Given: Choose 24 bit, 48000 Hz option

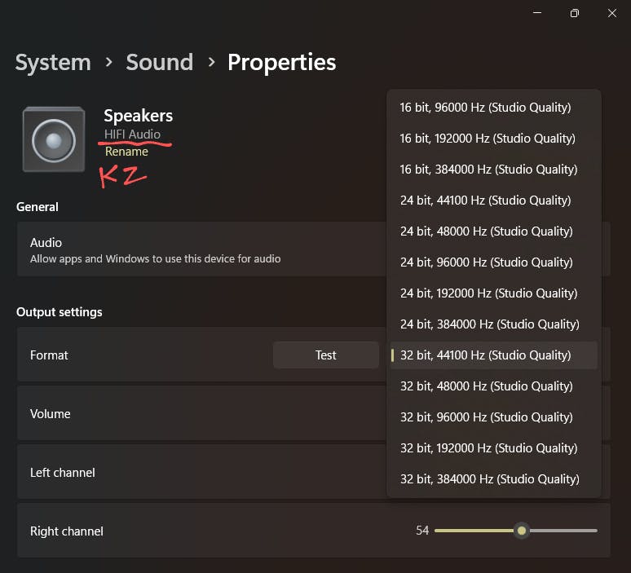Looking at the screenshot, I should coord(486,231).
